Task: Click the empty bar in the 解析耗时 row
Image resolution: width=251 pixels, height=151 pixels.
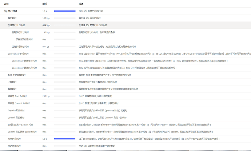Action: [65, 18]
